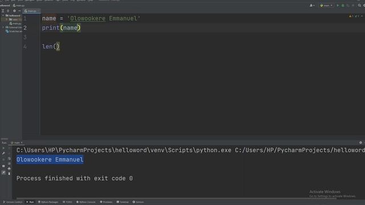The image size is (365, 205).
Task: Select the venv folder in project tree
Action: (x=14, y=19)
